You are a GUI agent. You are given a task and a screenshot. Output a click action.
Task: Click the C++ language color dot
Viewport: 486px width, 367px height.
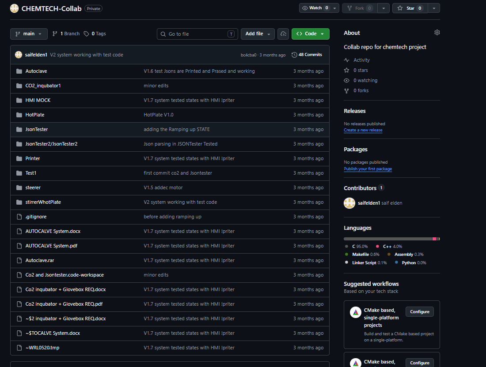377,246
